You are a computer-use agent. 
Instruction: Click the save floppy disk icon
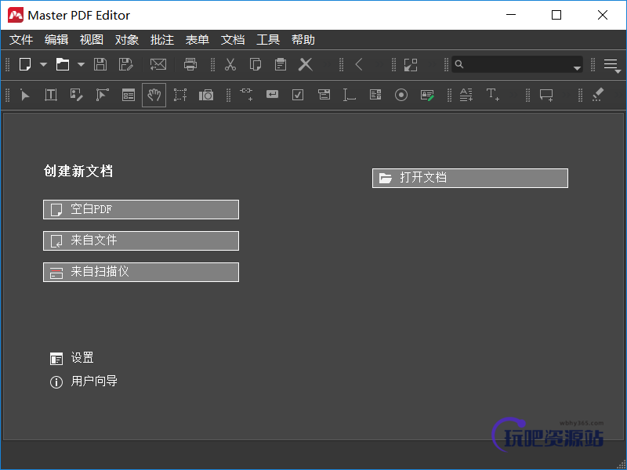tap(100, 64)
